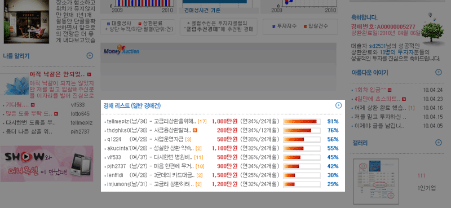Click the new badge next to 기다림
Screen dimensions: 451x208
coord(33,105)
